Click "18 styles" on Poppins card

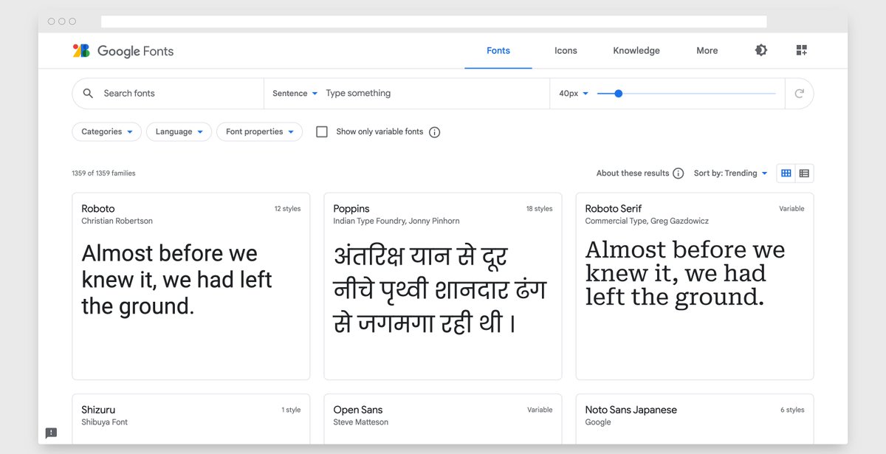[x=539, y=209]
